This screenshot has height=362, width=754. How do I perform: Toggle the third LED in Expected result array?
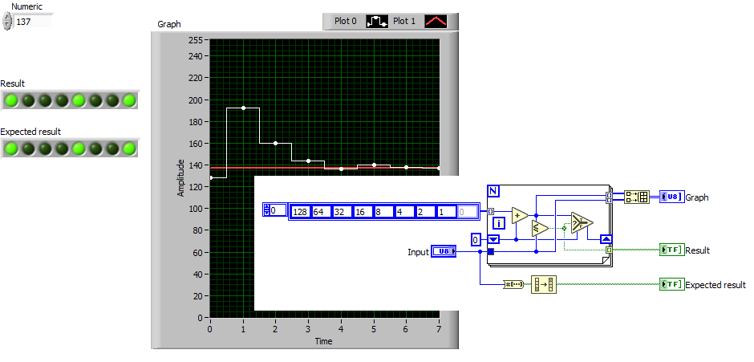[x=45, y=148]
